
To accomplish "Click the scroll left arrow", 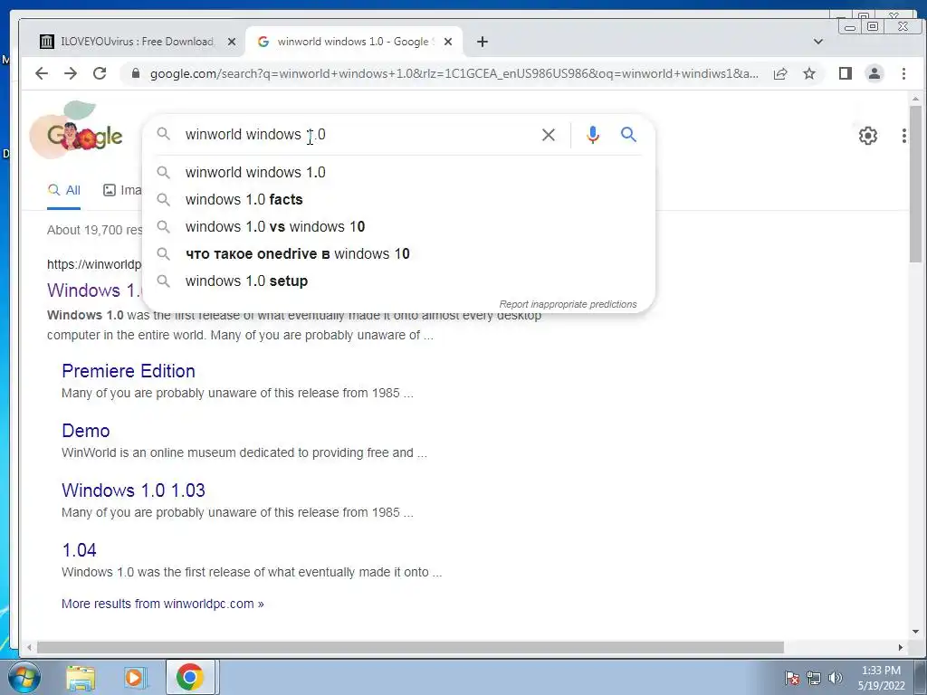I will [29, 648].
